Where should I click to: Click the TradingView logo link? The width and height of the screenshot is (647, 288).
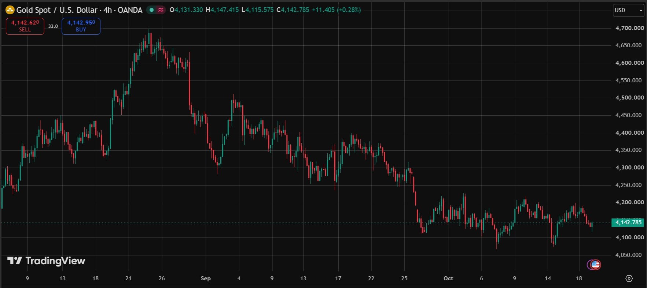pyautogui.click(x=46, y=261)
